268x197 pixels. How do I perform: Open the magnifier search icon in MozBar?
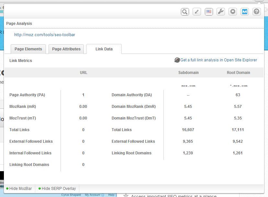[x=185, y=12]
